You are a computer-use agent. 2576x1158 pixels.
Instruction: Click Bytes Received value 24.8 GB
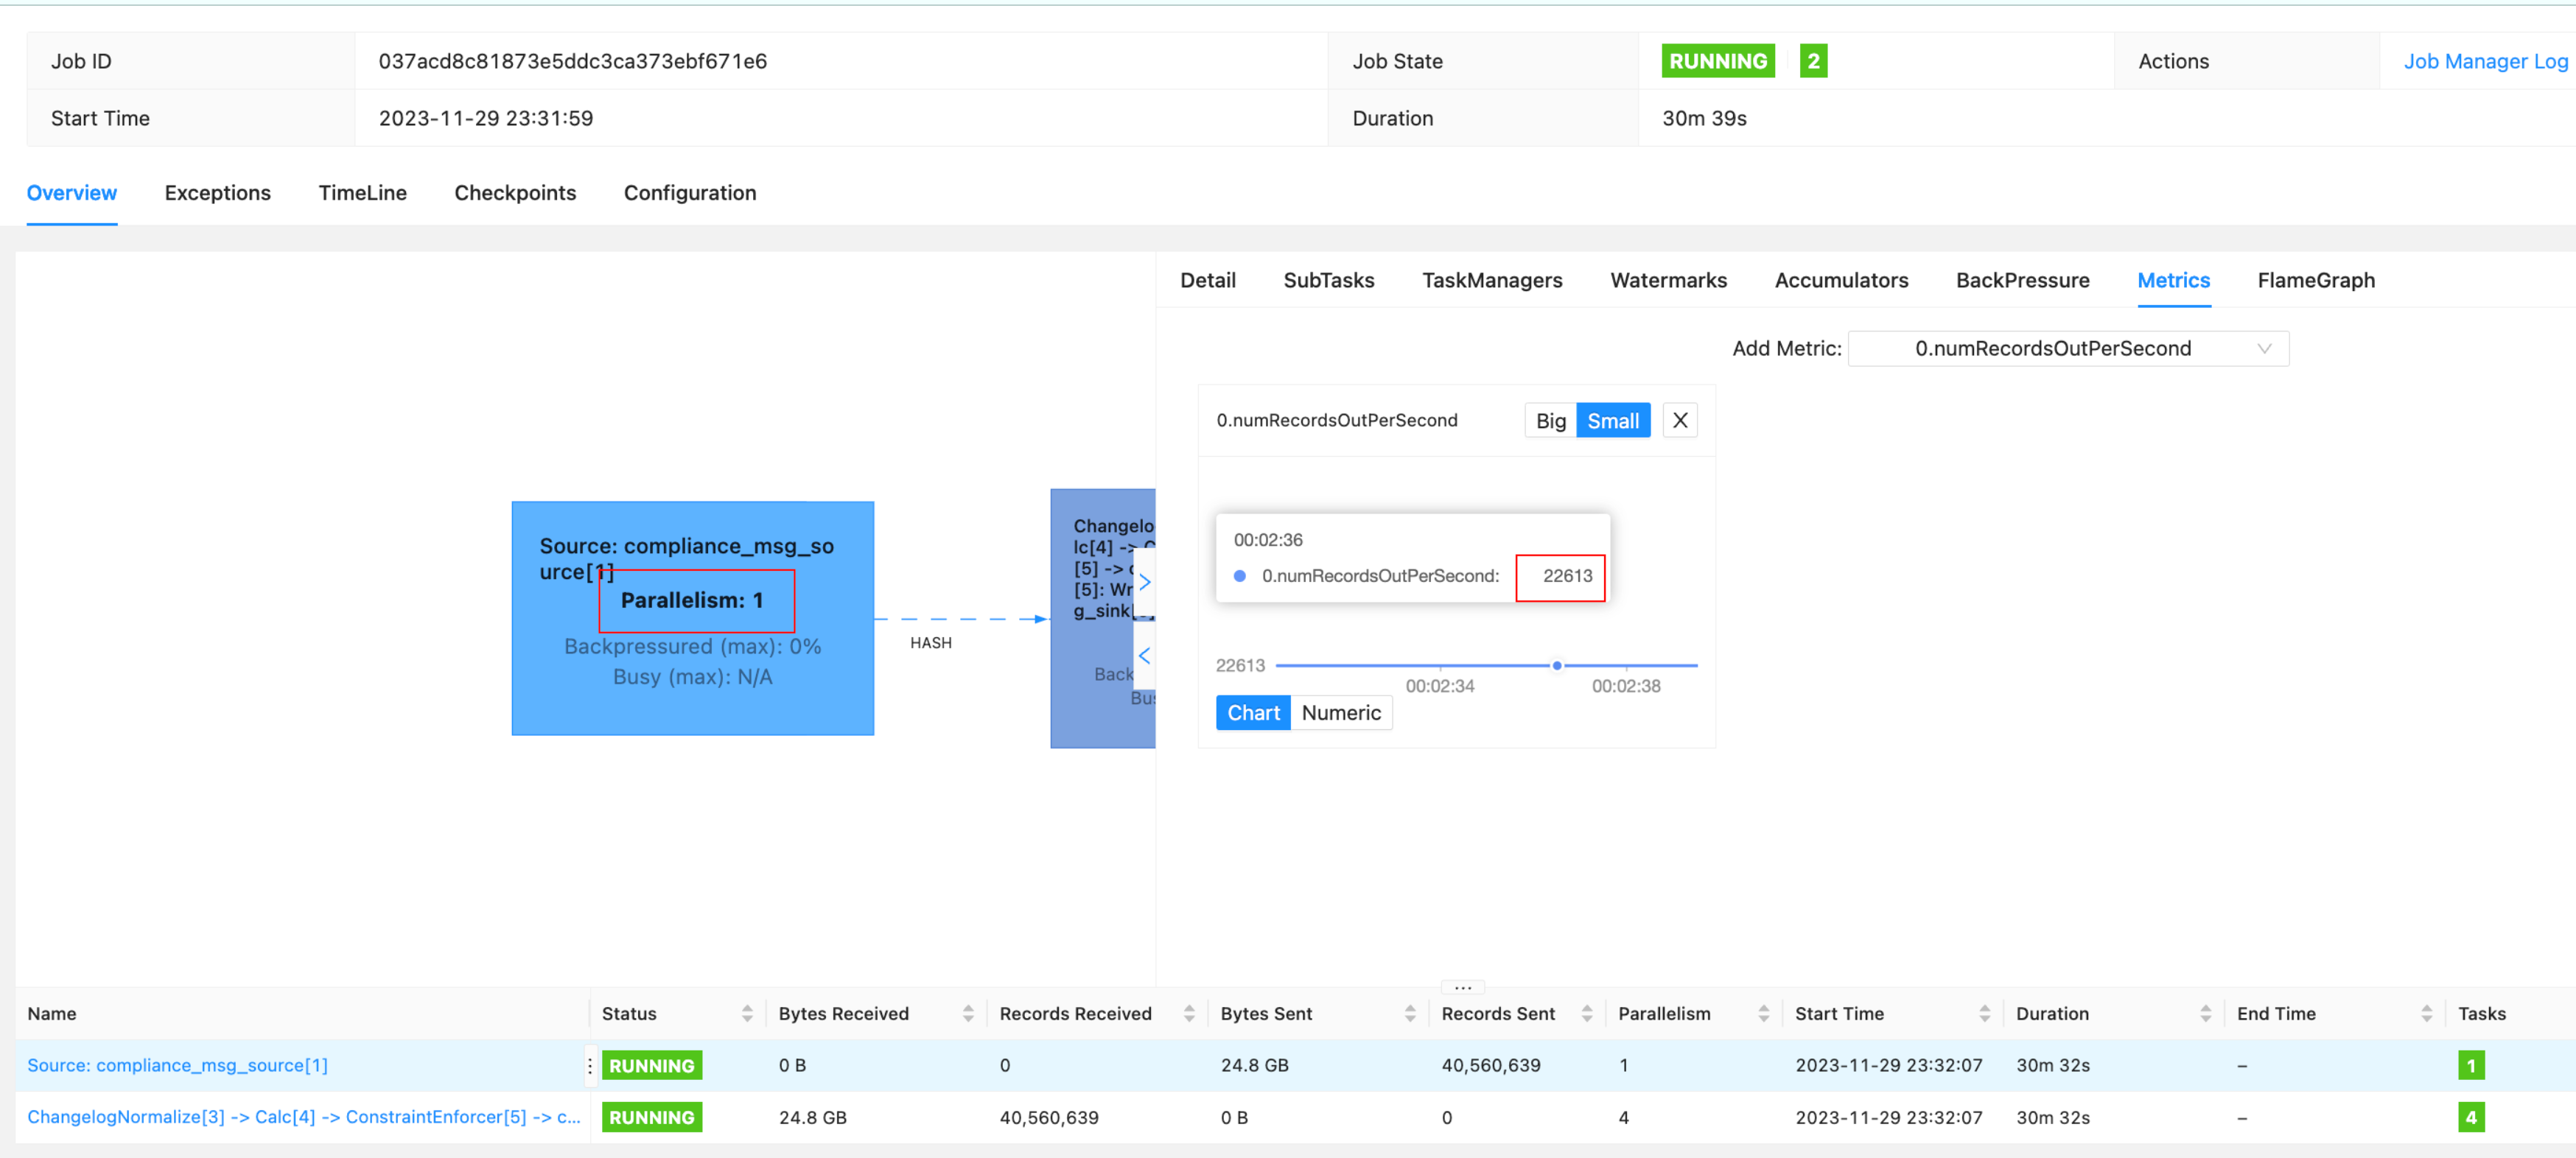click(x=812, y=1117)
